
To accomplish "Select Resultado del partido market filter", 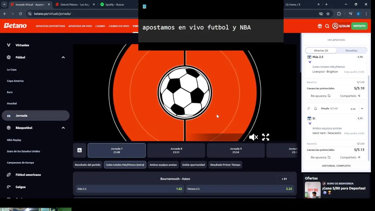I will pos(88,165).
